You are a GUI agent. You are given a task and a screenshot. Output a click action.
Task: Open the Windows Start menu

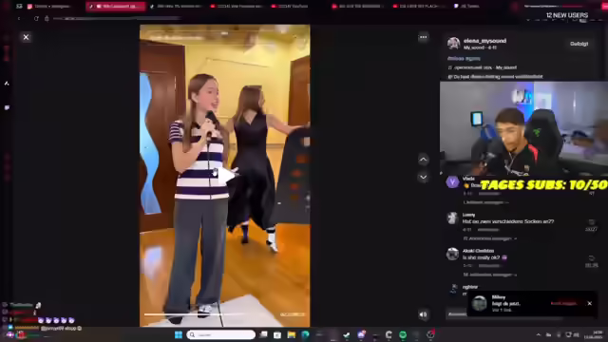(179, 334)
